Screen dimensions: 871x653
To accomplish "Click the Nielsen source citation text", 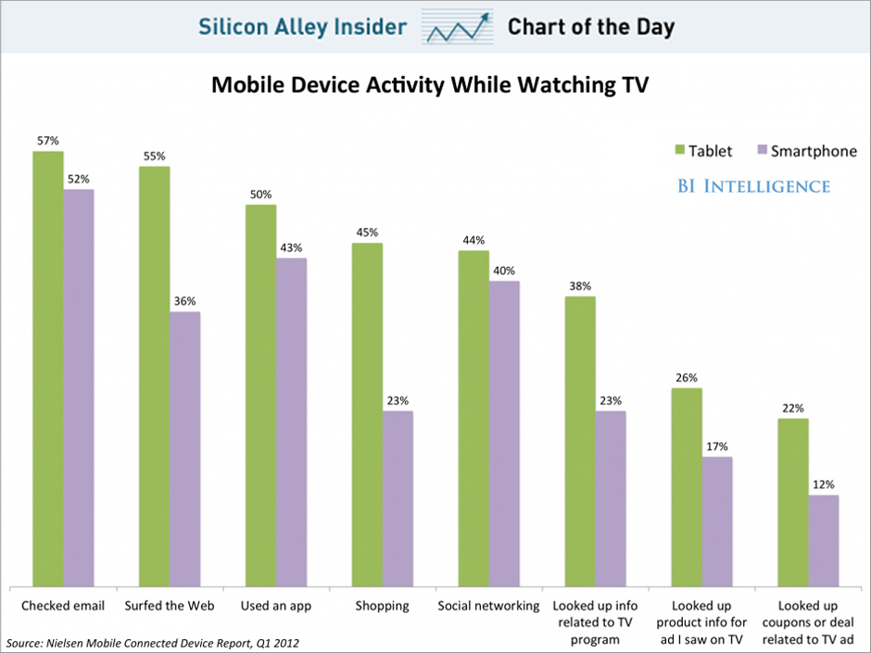I will tap(153, 642).
